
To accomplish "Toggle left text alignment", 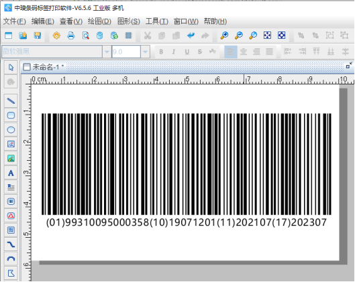I will 230,52.
